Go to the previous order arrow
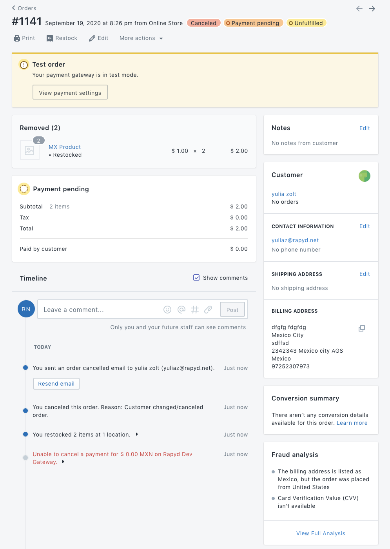Screen dimensions: 390x549 coord(359,9)
